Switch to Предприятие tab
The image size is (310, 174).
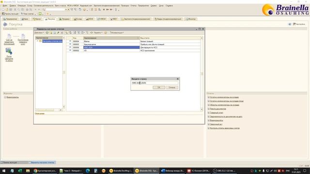click(10, 19)
